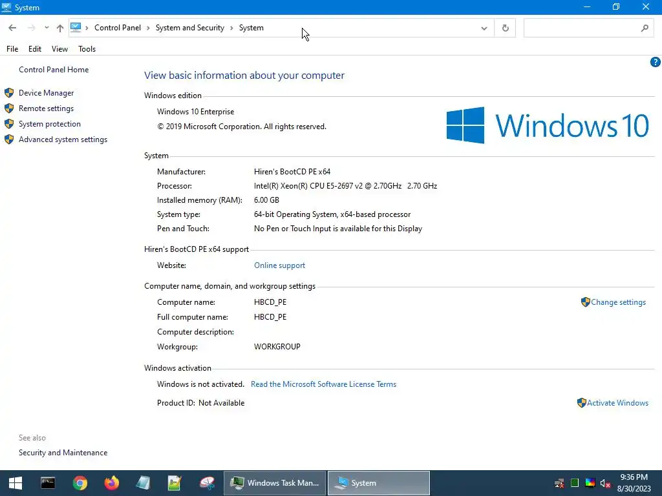
Task: Expand chevron after System and Security breadcrumb
Action: pyautogui.click(x=232, y=28)
